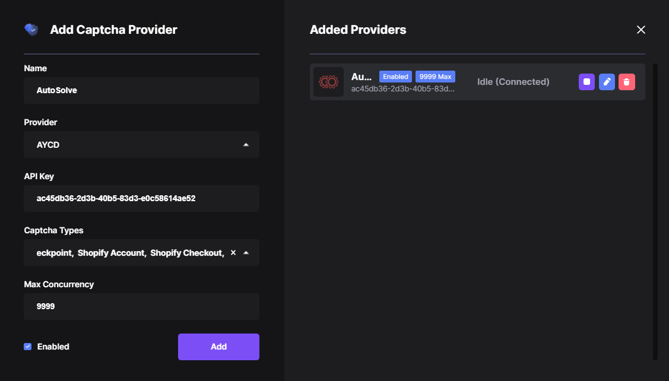Stop the AutoSolve provider with the purple button
This screenshot has width=669, height=381.
click(x=586, y=82)
